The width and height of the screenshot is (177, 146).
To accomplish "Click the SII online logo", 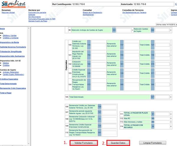I will click(13, 4).
